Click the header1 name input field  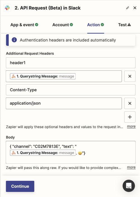(71, 63)
